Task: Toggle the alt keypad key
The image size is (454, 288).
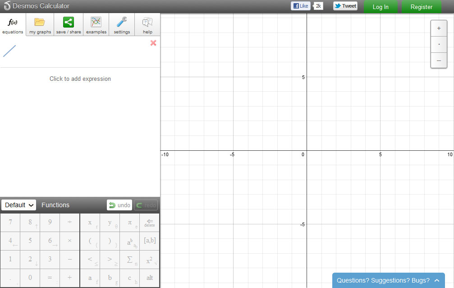Action: 150,278
